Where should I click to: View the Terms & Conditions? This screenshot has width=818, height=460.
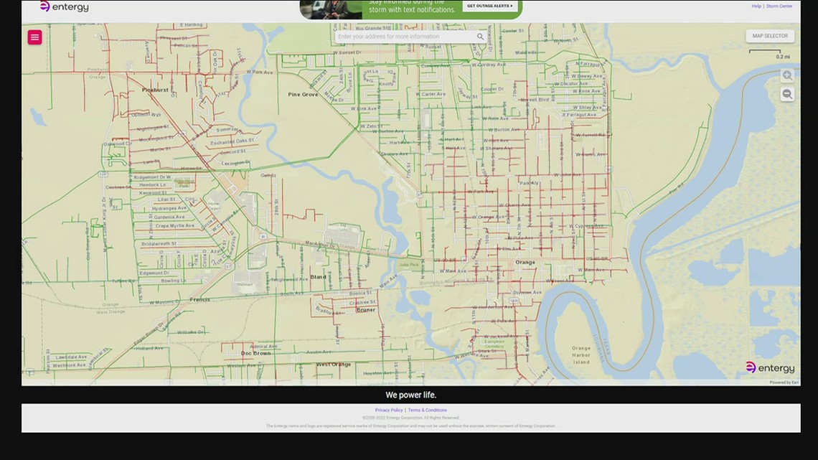(x=427, y=410)
